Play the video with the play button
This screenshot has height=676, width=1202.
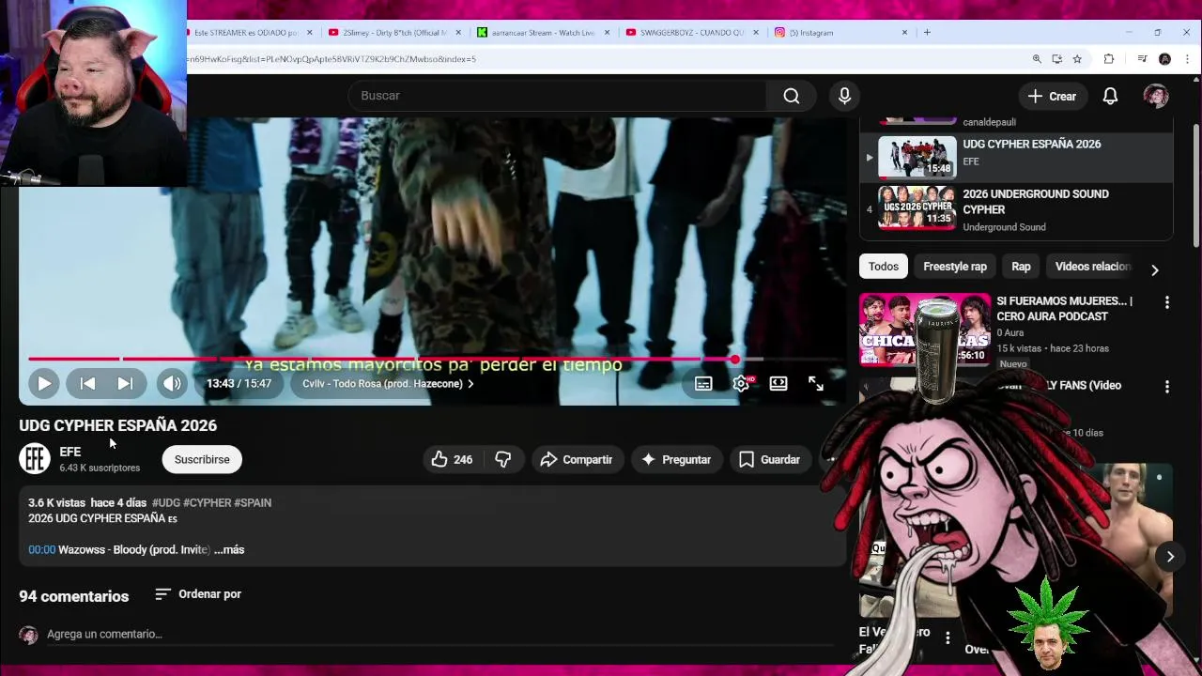coord(43,383)
